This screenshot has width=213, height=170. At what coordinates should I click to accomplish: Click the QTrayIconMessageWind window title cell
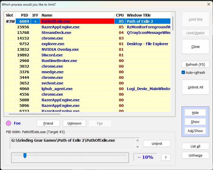pyautogui.click(x=148, y=33)
